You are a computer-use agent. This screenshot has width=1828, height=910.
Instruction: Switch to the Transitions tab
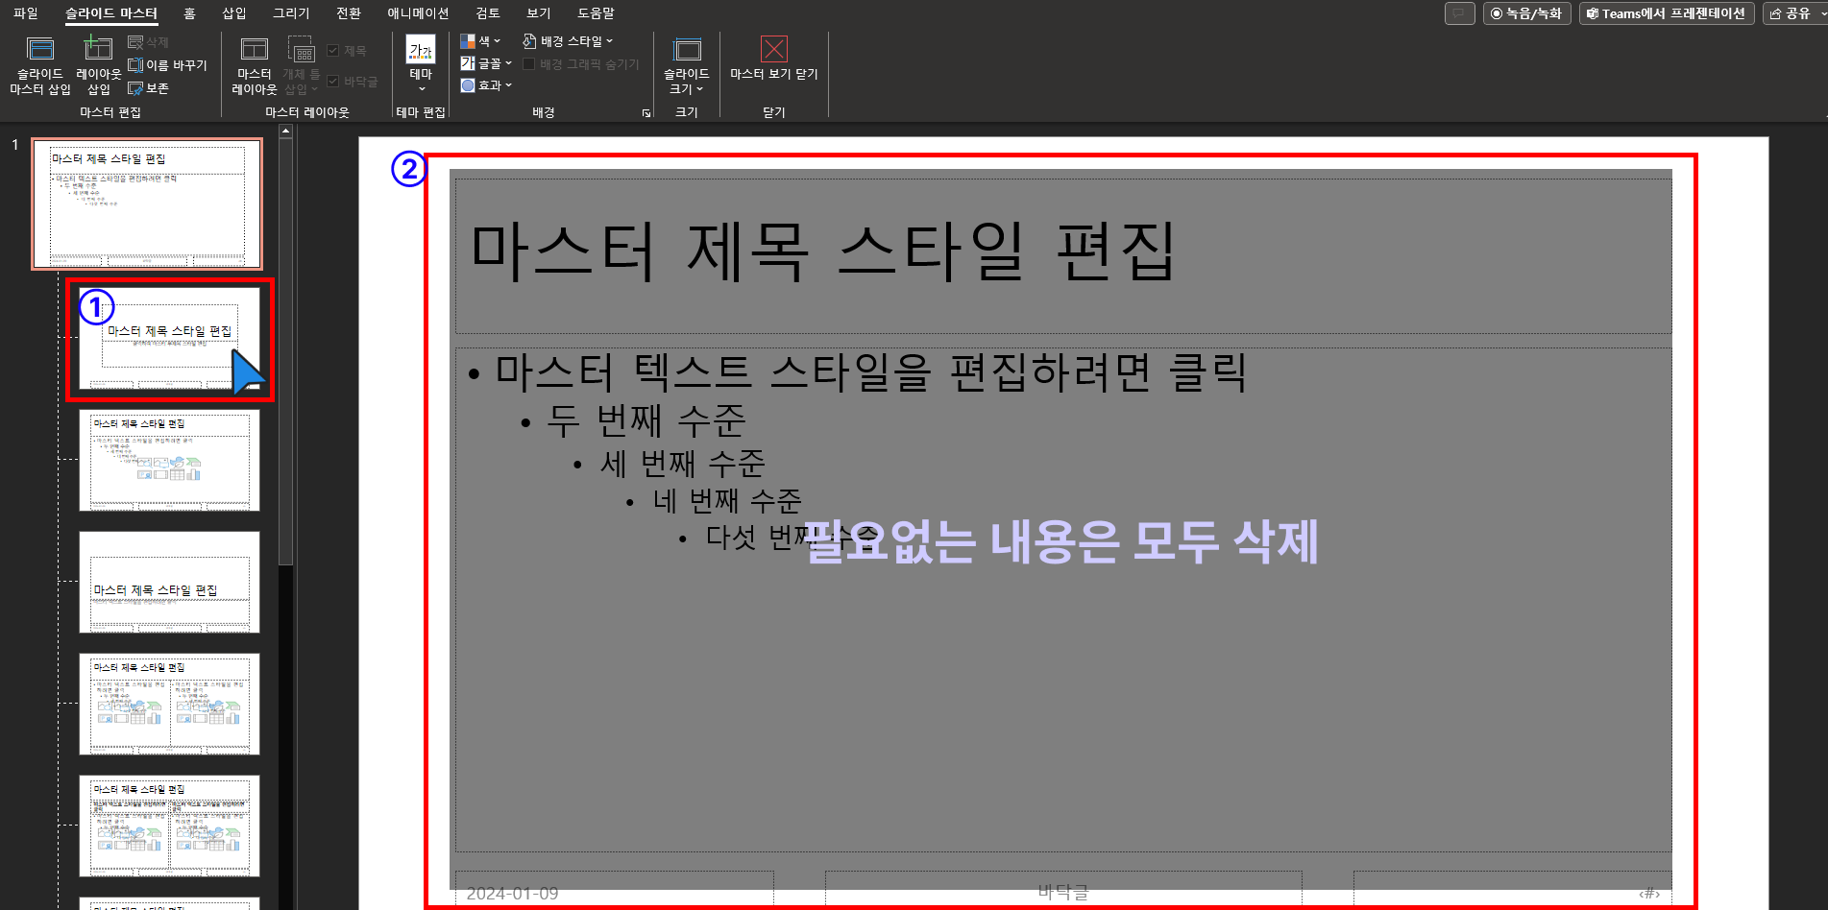tap(349, 13)
